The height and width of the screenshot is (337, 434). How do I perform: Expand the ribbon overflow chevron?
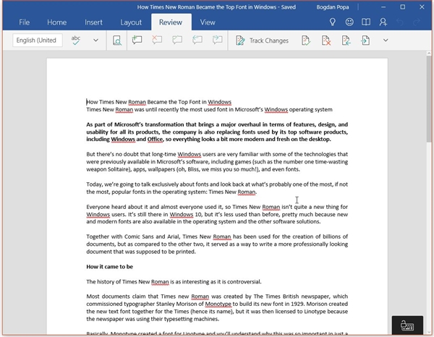386,40
